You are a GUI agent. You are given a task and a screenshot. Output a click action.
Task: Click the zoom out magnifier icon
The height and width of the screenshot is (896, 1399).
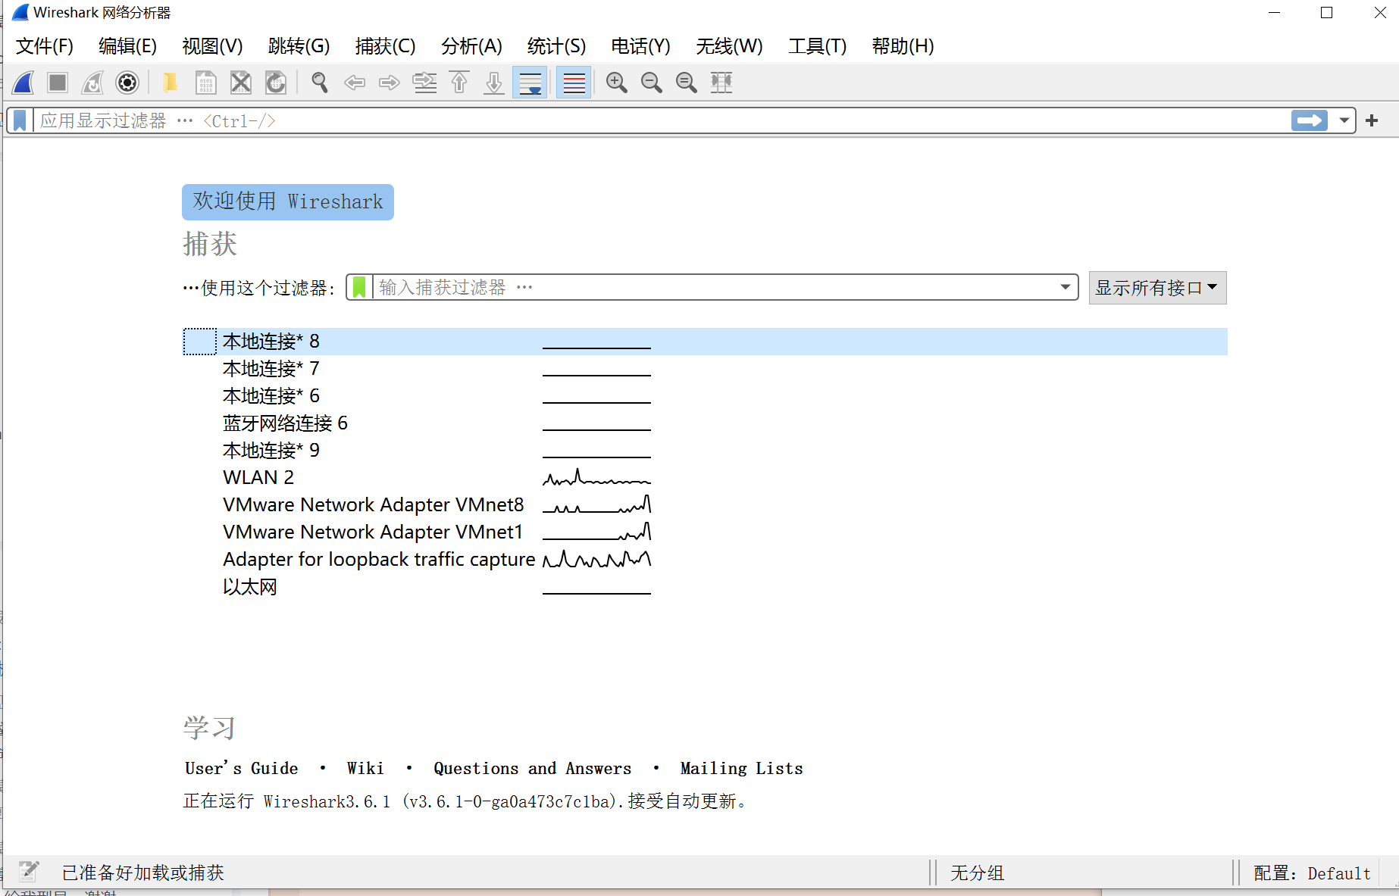point(651,83)
